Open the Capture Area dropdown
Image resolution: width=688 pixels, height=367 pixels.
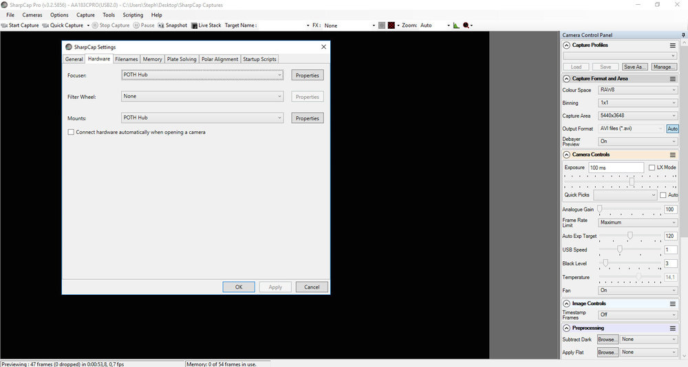(638, 115)
